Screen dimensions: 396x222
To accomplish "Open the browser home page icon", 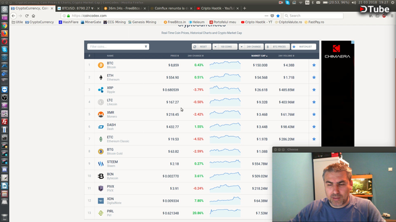I will [33, 15].
